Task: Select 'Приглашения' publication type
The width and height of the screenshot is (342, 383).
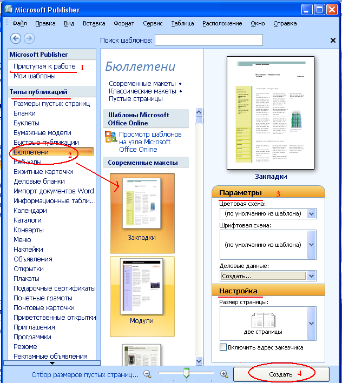Action: pos(34,327)
